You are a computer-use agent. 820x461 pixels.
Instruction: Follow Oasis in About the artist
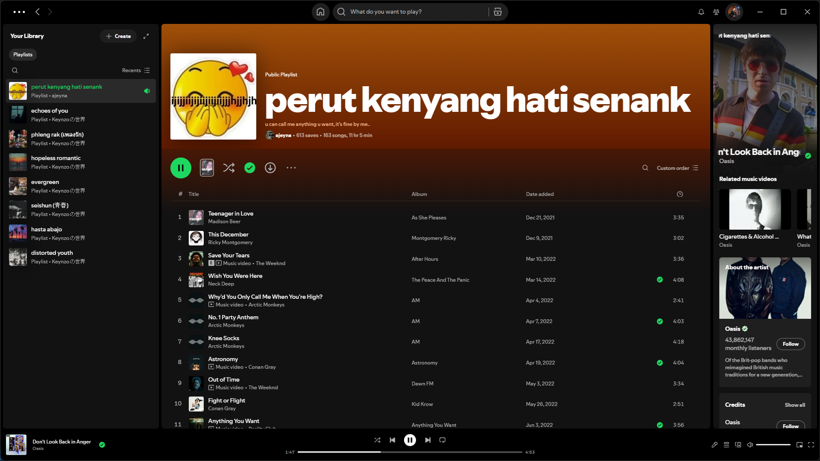(791, 344)
